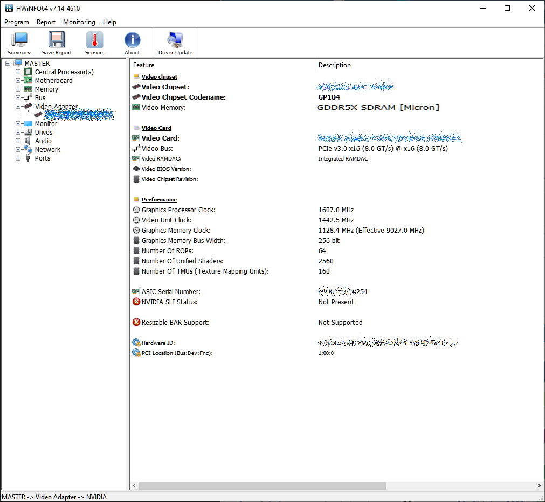This screenshot has width=545, height=502.
Task: Open the Report menu
Action: click(x=46, y=22)
